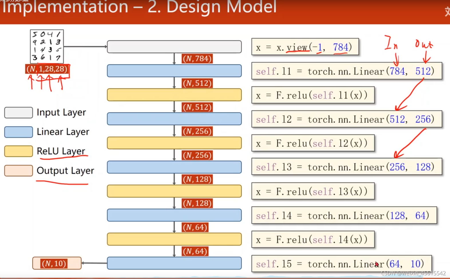The height and width of the screenshot is (279, 450).
Task: Click the blue Linear Layer legend swatch
Action: tap(19, 132)
